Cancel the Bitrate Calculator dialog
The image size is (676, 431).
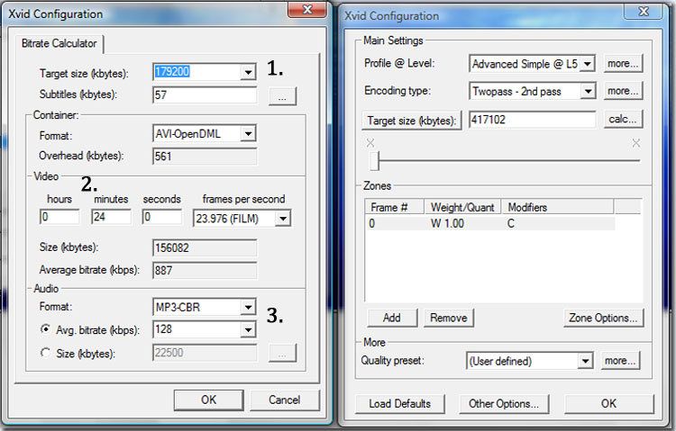pos(285,400)
